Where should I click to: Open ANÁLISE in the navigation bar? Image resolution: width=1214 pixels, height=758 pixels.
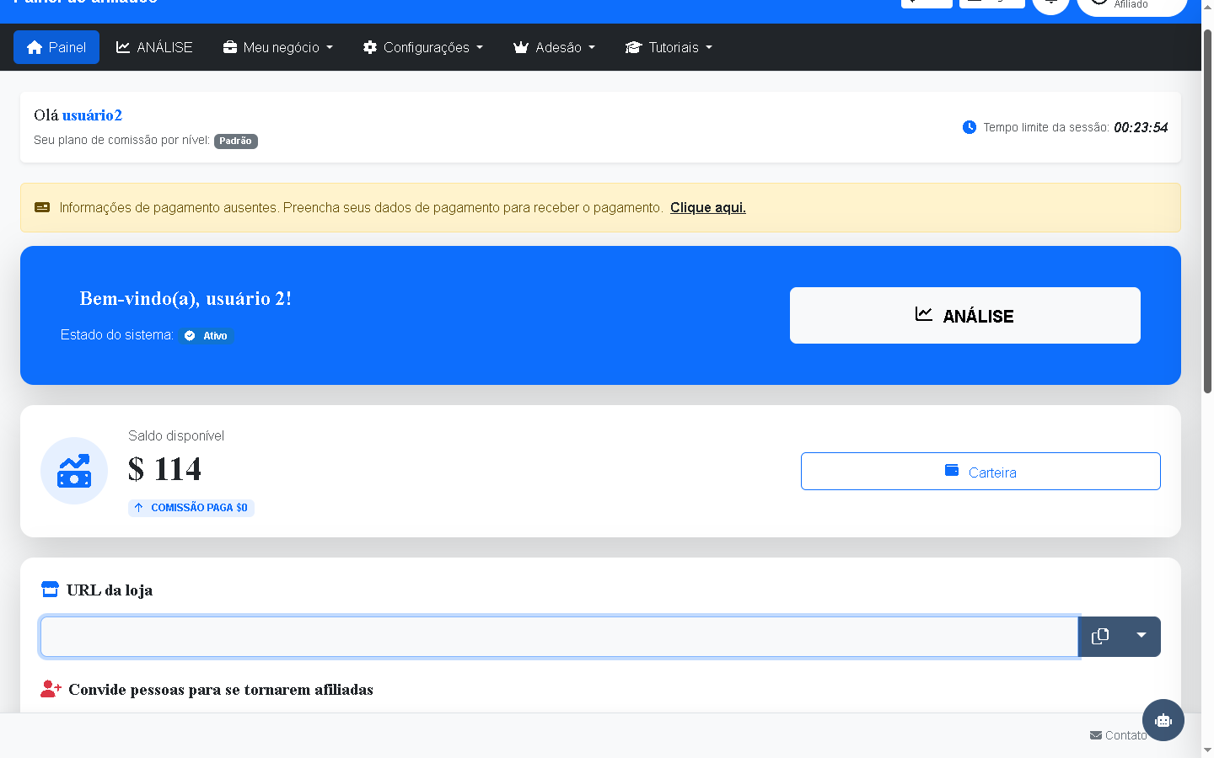pyautogui.click(x=154, y=47)
